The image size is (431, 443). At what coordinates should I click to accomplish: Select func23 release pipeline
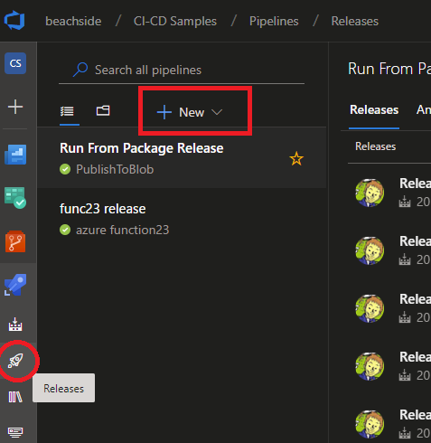182,219
